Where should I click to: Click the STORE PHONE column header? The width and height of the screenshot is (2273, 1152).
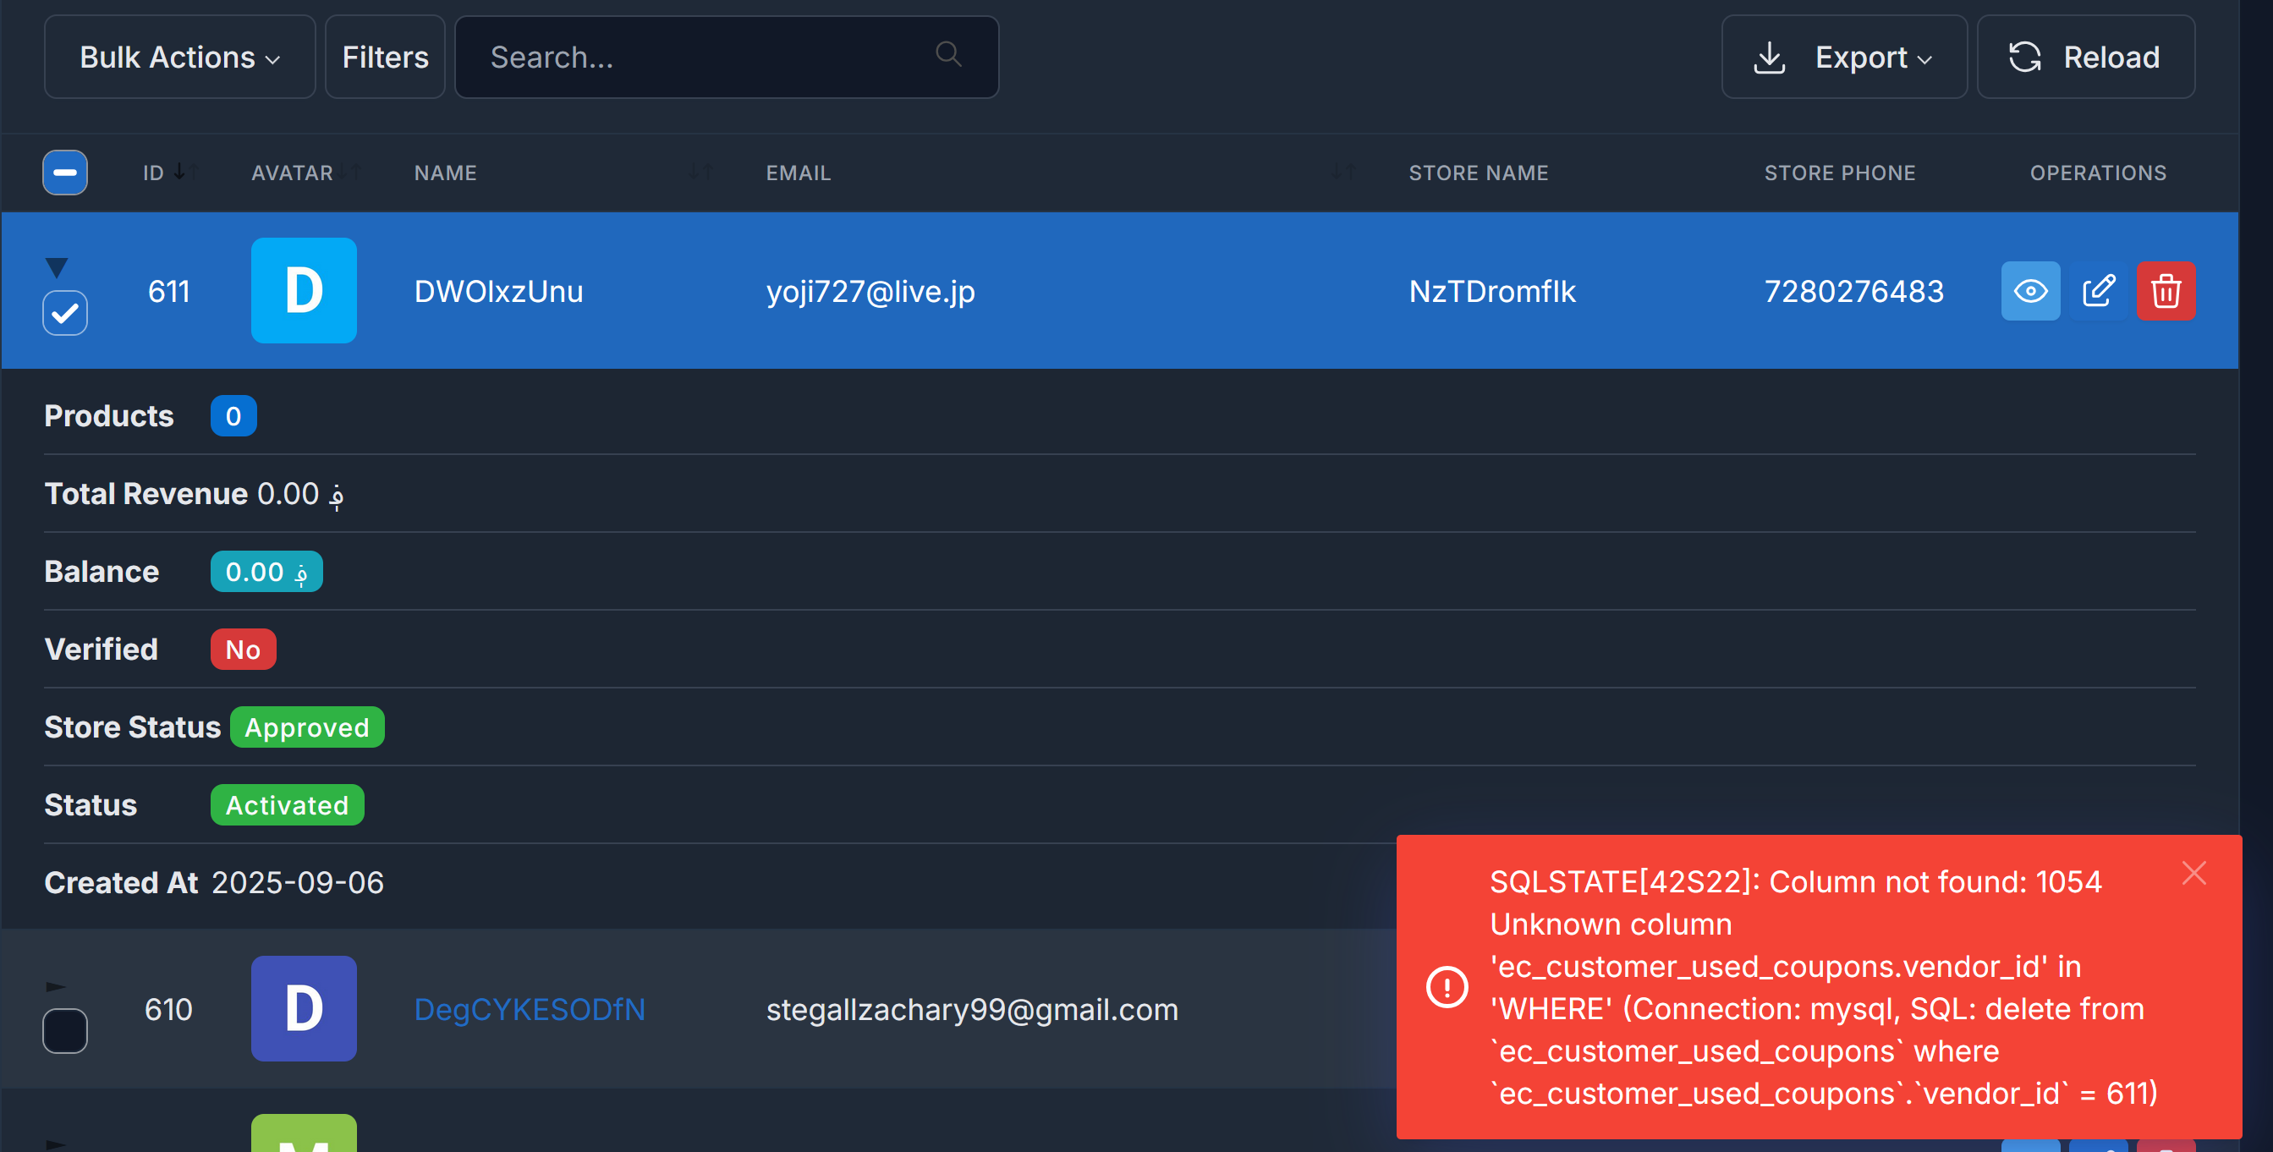tap(1839, 172)
